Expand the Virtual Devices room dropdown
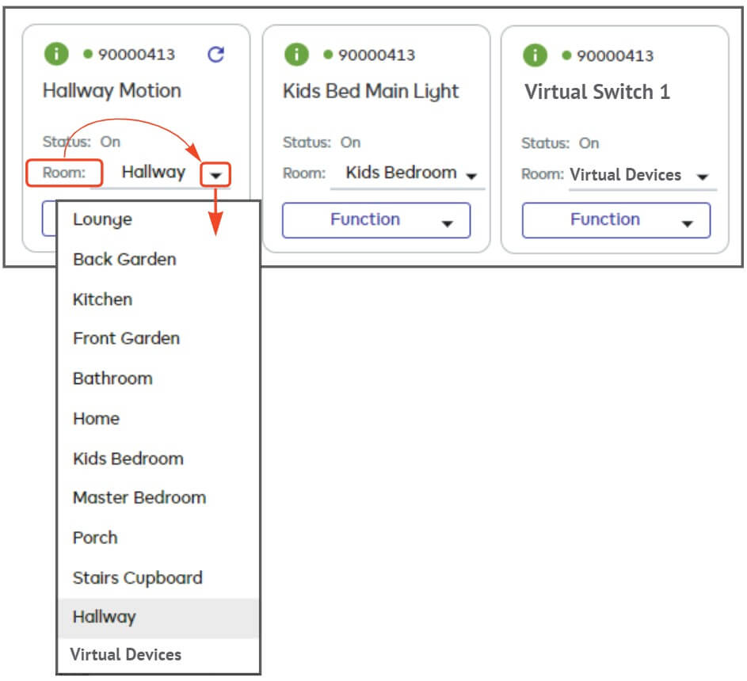 click(700, 176)
